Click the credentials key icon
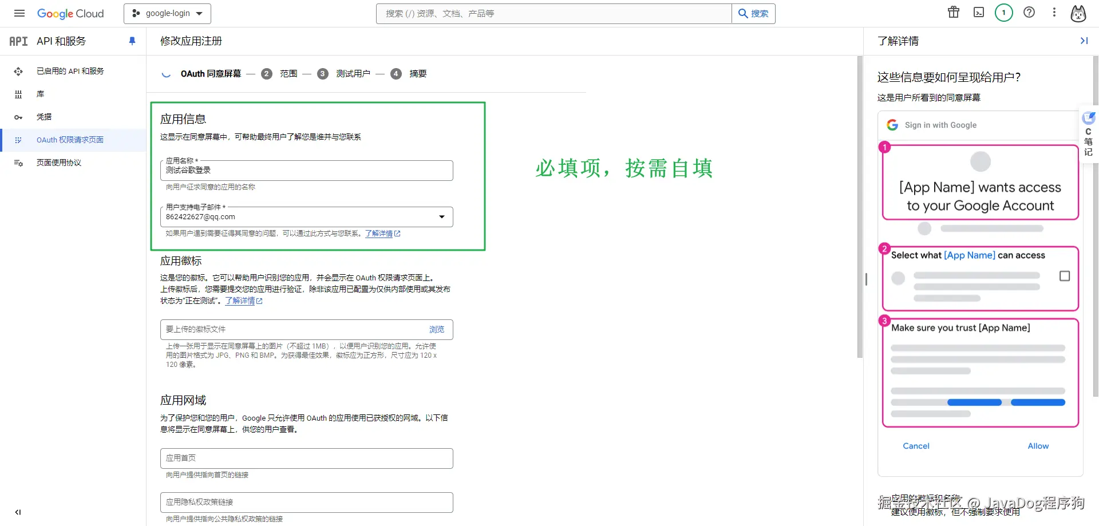1099x526 pixels. [18, 117]
